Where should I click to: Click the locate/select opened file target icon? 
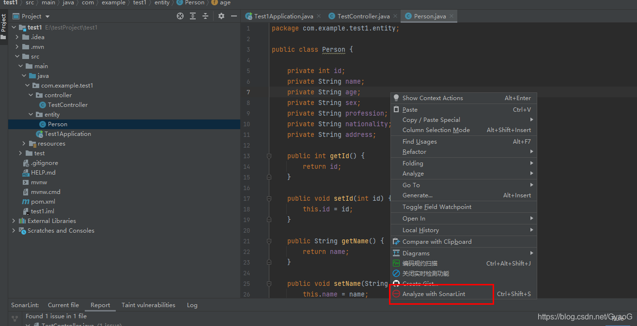180,16
